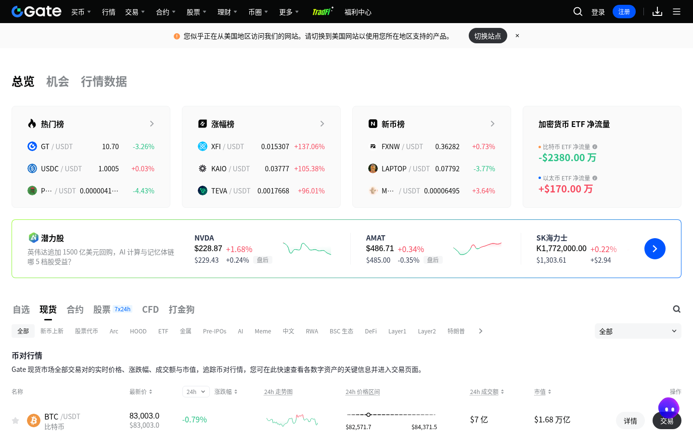Select the 股票 7x24h market tab

[113, 309]
